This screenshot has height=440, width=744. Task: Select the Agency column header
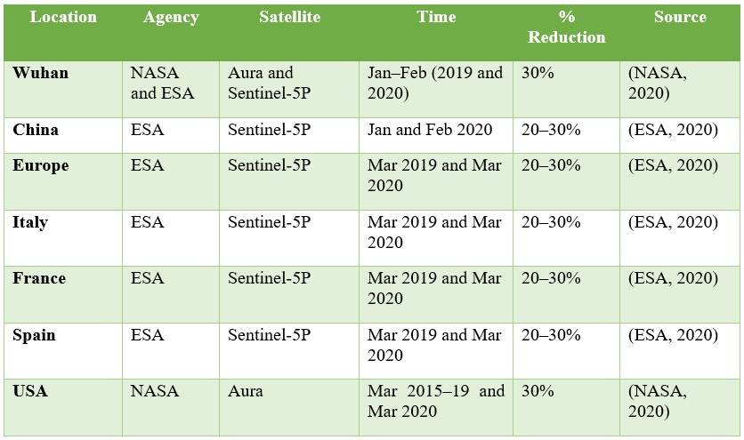(x=171, y=18)
